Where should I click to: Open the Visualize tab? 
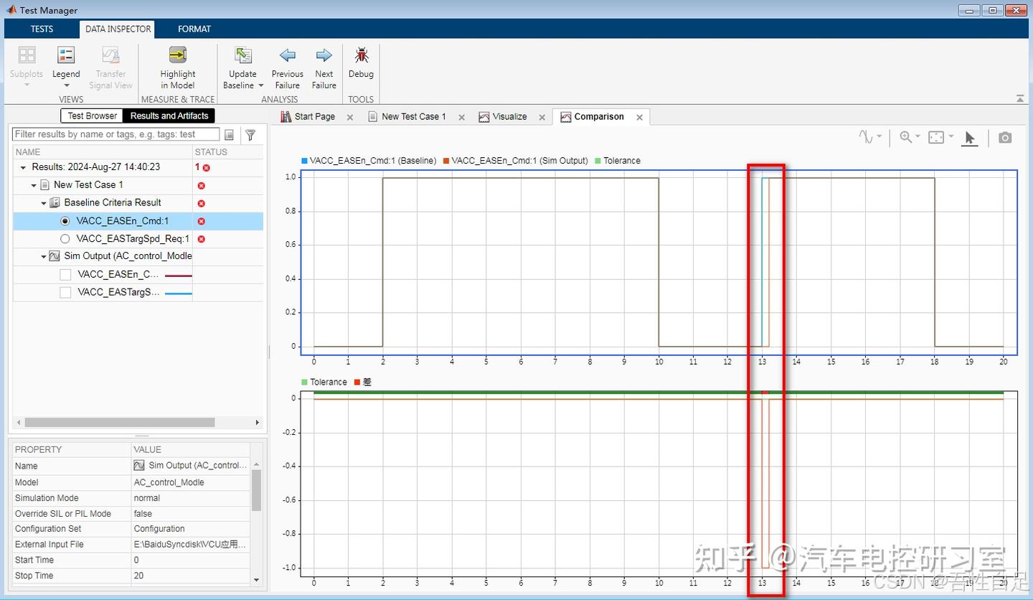coord(509,116)
